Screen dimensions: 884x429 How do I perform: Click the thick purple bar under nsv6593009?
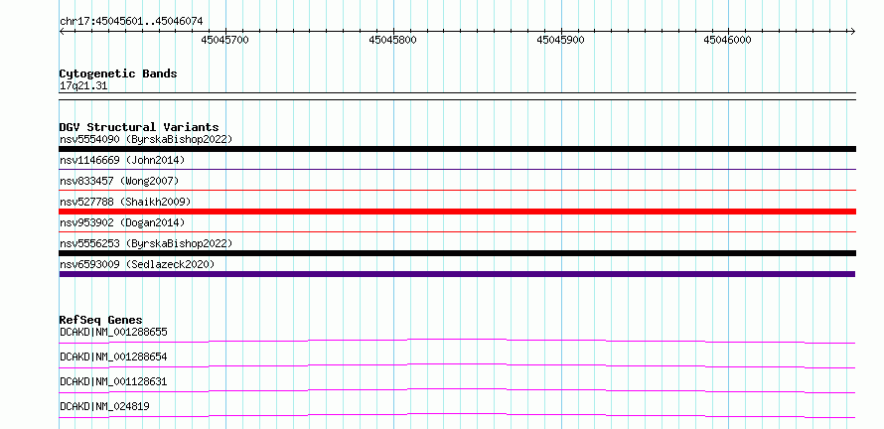coord(457,274)
